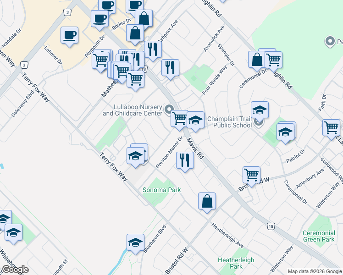This screenshot has width=343, height=275.
Task: Click Heatherleigh Ave street label
Action: [227, 236]
